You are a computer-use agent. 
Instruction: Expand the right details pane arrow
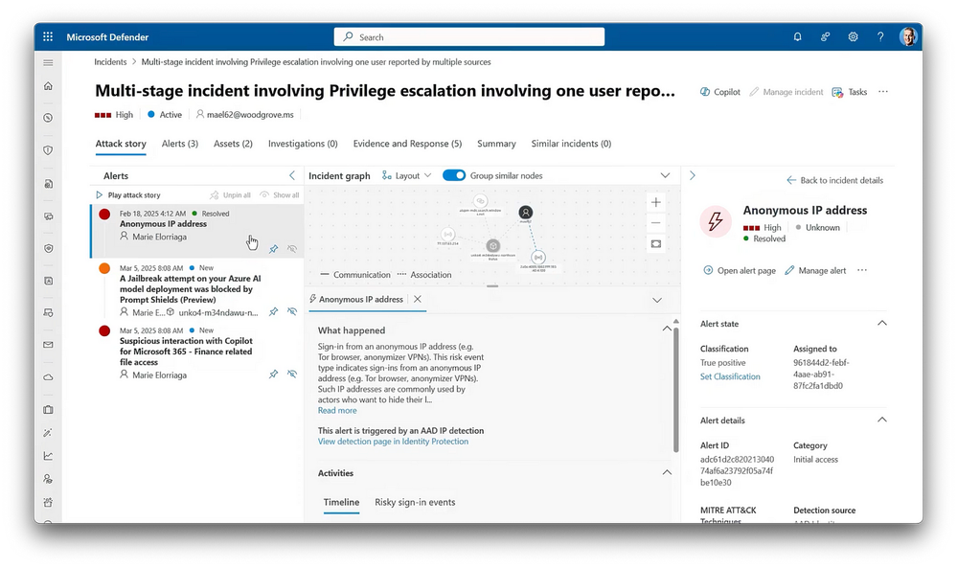(692, 175)
